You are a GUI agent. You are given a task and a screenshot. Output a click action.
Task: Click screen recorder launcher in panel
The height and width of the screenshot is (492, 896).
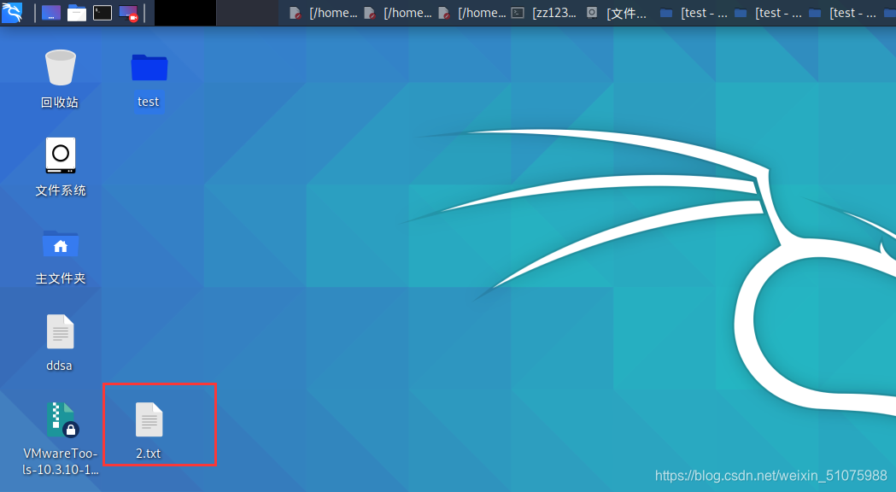tap(128, 13)
